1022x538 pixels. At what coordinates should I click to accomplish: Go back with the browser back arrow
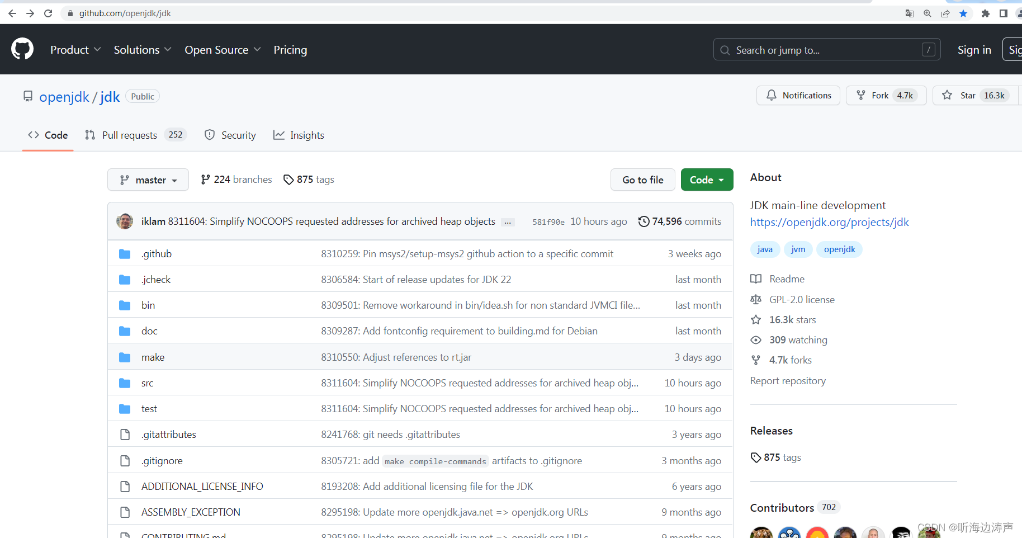pyautogui.click(x=12, y=13)
